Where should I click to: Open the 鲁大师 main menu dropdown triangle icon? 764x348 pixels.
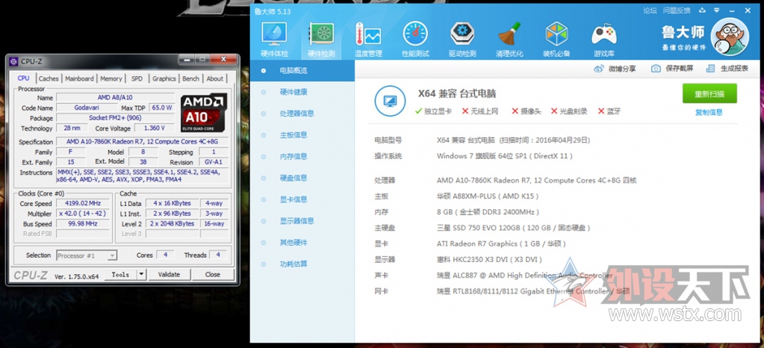pyautogui.click(x=715, y=10)
